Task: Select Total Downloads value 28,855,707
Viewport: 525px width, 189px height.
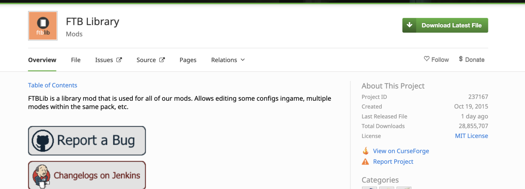Action: 473,126
